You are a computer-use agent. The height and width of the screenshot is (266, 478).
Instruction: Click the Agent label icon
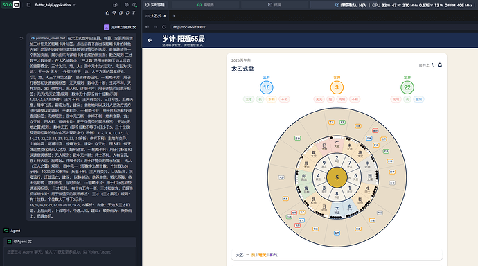coord(6,231)
